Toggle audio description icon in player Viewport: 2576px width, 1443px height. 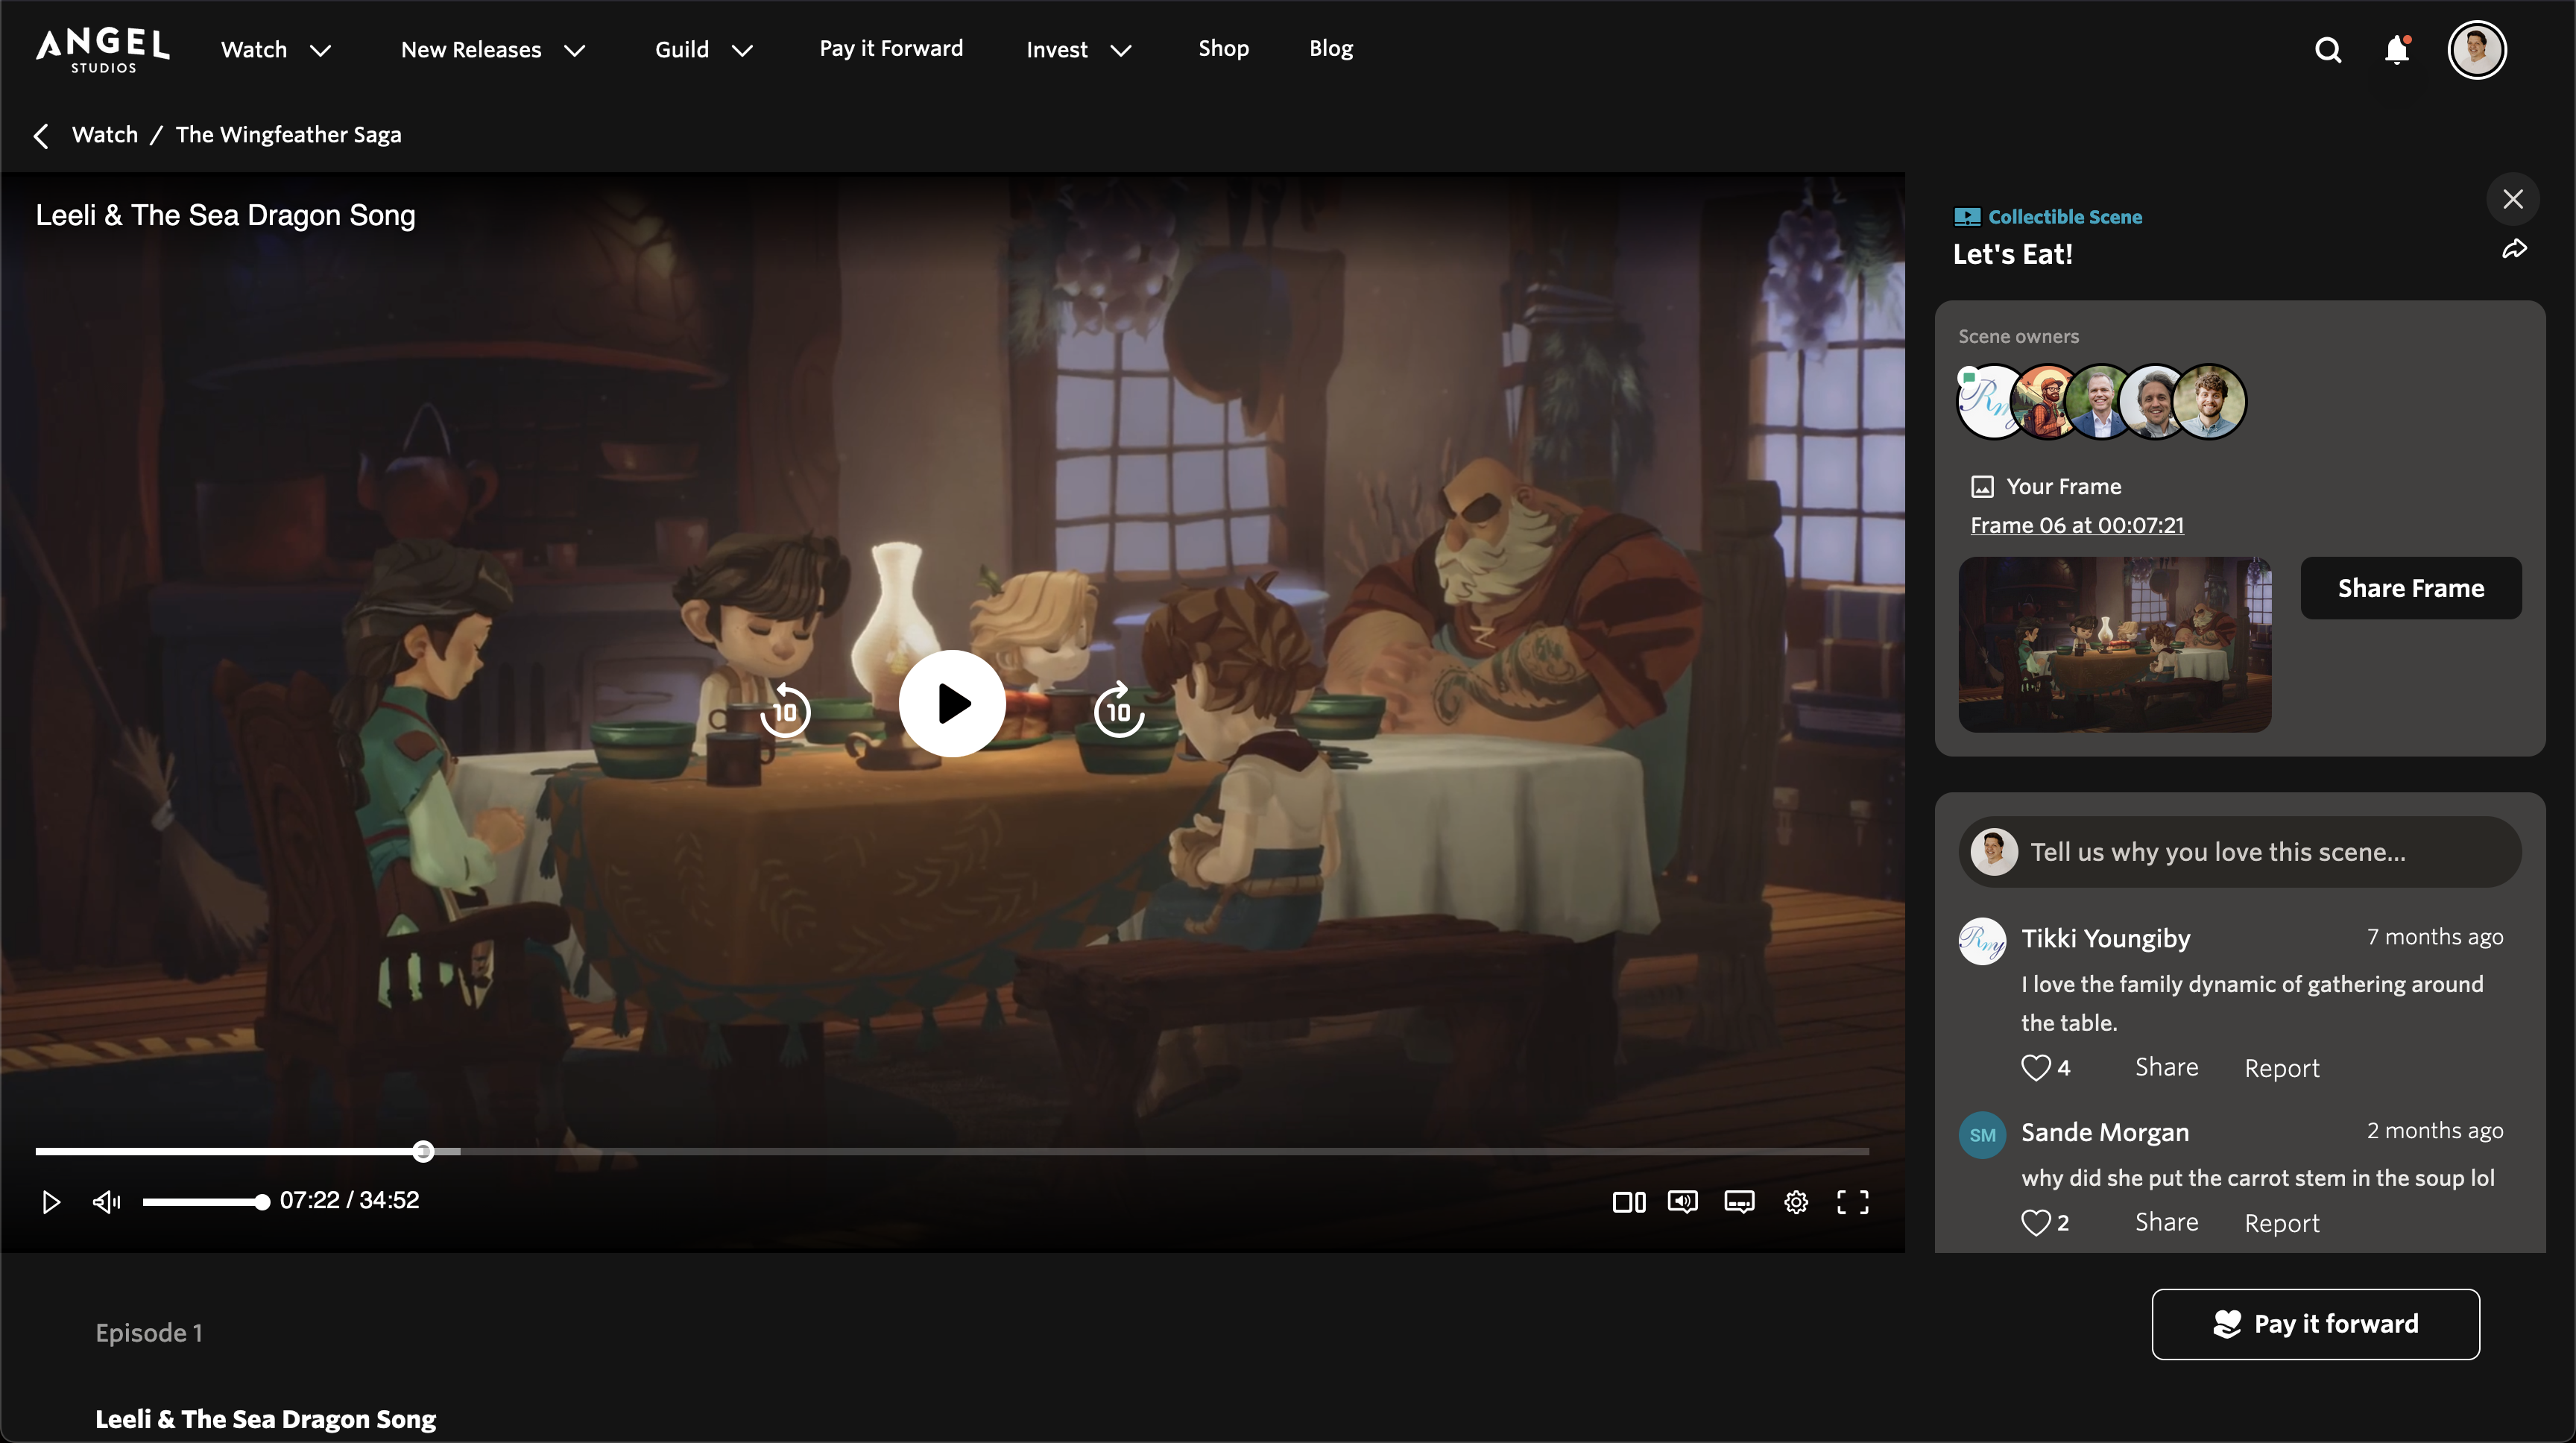click(1683, 1202)
